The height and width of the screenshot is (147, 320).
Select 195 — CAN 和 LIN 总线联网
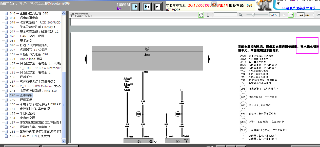tap(30, 136)
